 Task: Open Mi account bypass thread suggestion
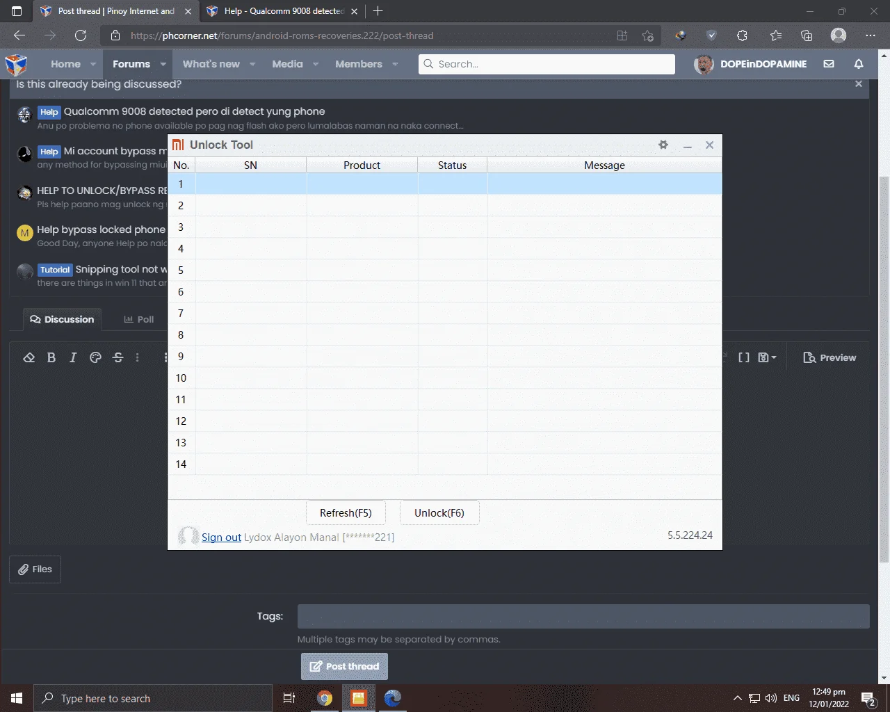(x=115, y=151)
